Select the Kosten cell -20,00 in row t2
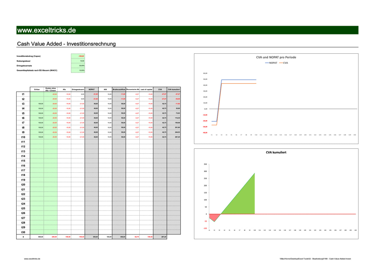This screenshot has width=375, height=265. [x=51, y=99]
